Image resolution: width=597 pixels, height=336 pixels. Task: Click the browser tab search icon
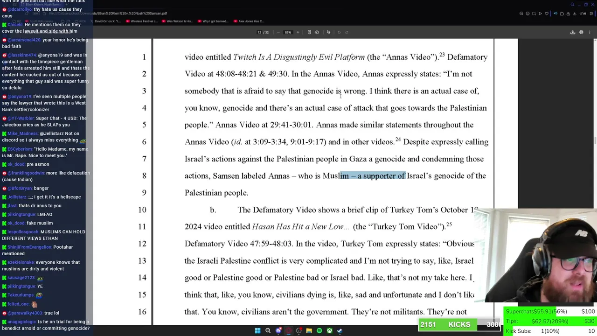pyautogui.click(x=573, y=5)
